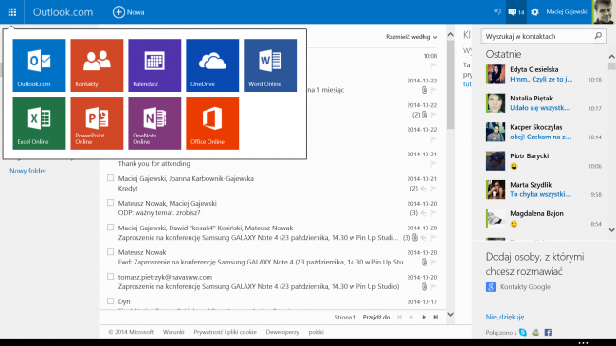This screenshot has height=346, width=616.
Task: Create new message with Nowa
Action: point(129,12)
